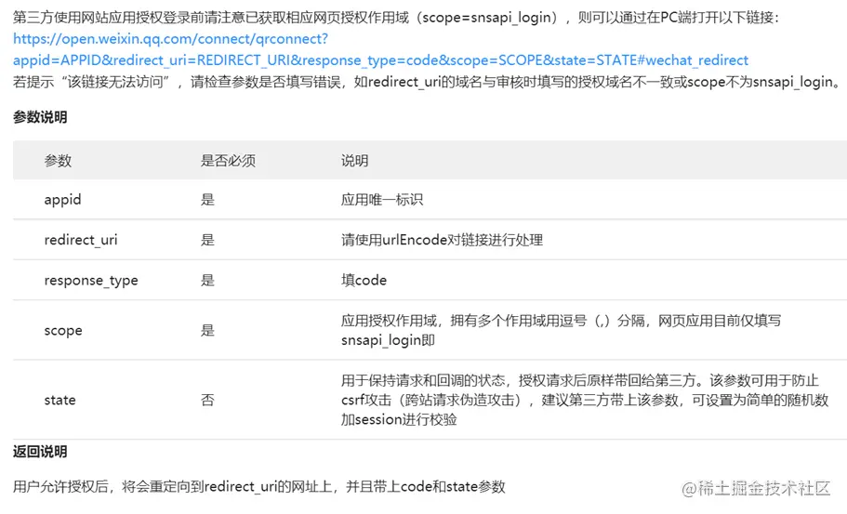Viewport: 847px width, 514px height.
Task: Click the line starting '若提示“该链接无法访问”'
Action: coord(428,82)
